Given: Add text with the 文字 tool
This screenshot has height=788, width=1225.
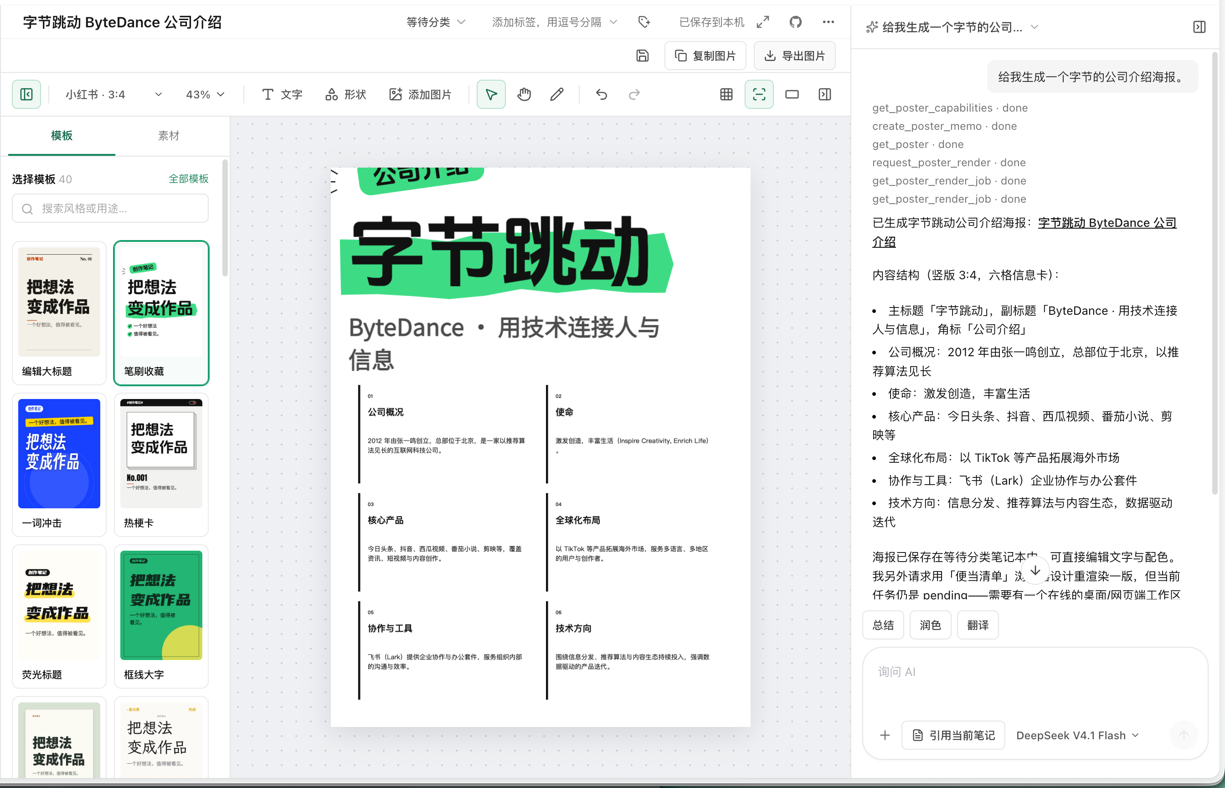Looking at the screenshot, I should [x=282, y=94].
